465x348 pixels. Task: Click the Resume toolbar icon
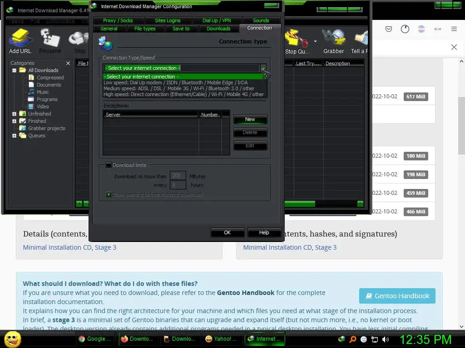(50, 41)
